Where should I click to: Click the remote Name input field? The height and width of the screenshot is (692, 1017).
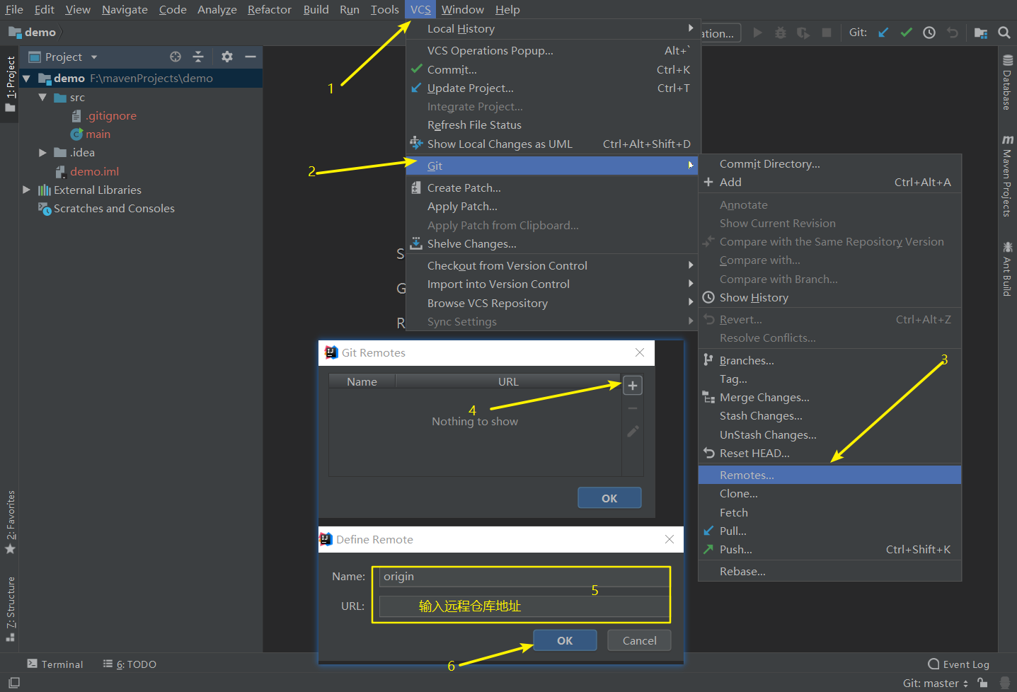524,577
